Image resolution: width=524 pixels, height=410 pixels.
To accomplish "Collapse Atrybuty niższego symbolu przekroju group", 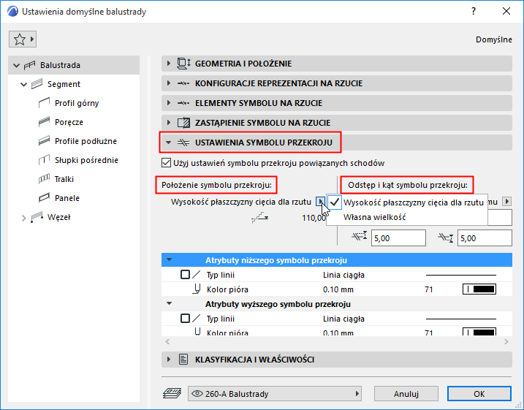I will pos(169,259).
